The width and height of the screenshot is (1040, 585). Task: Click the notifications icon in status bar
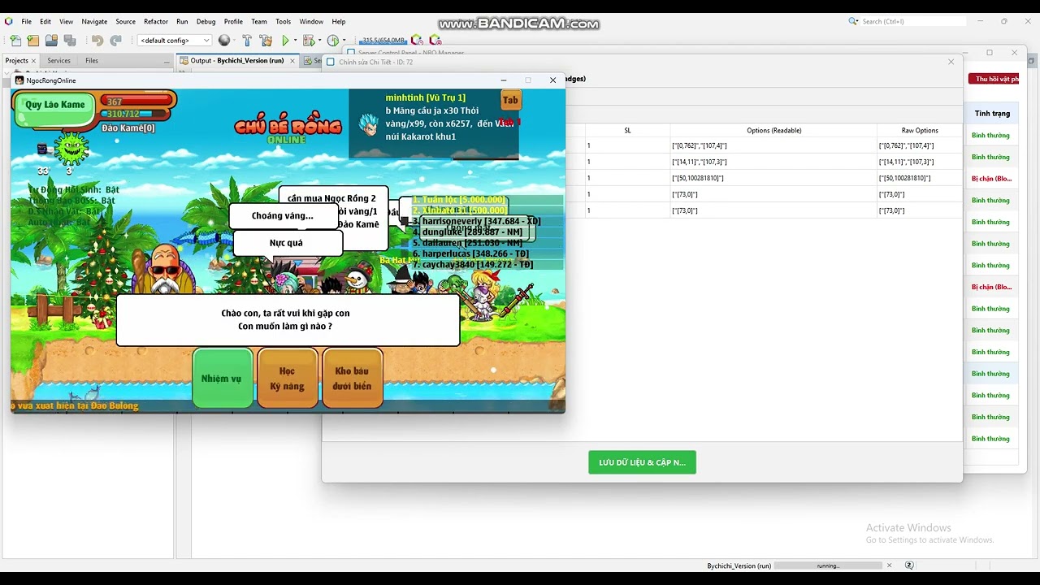tap(909, 565)
